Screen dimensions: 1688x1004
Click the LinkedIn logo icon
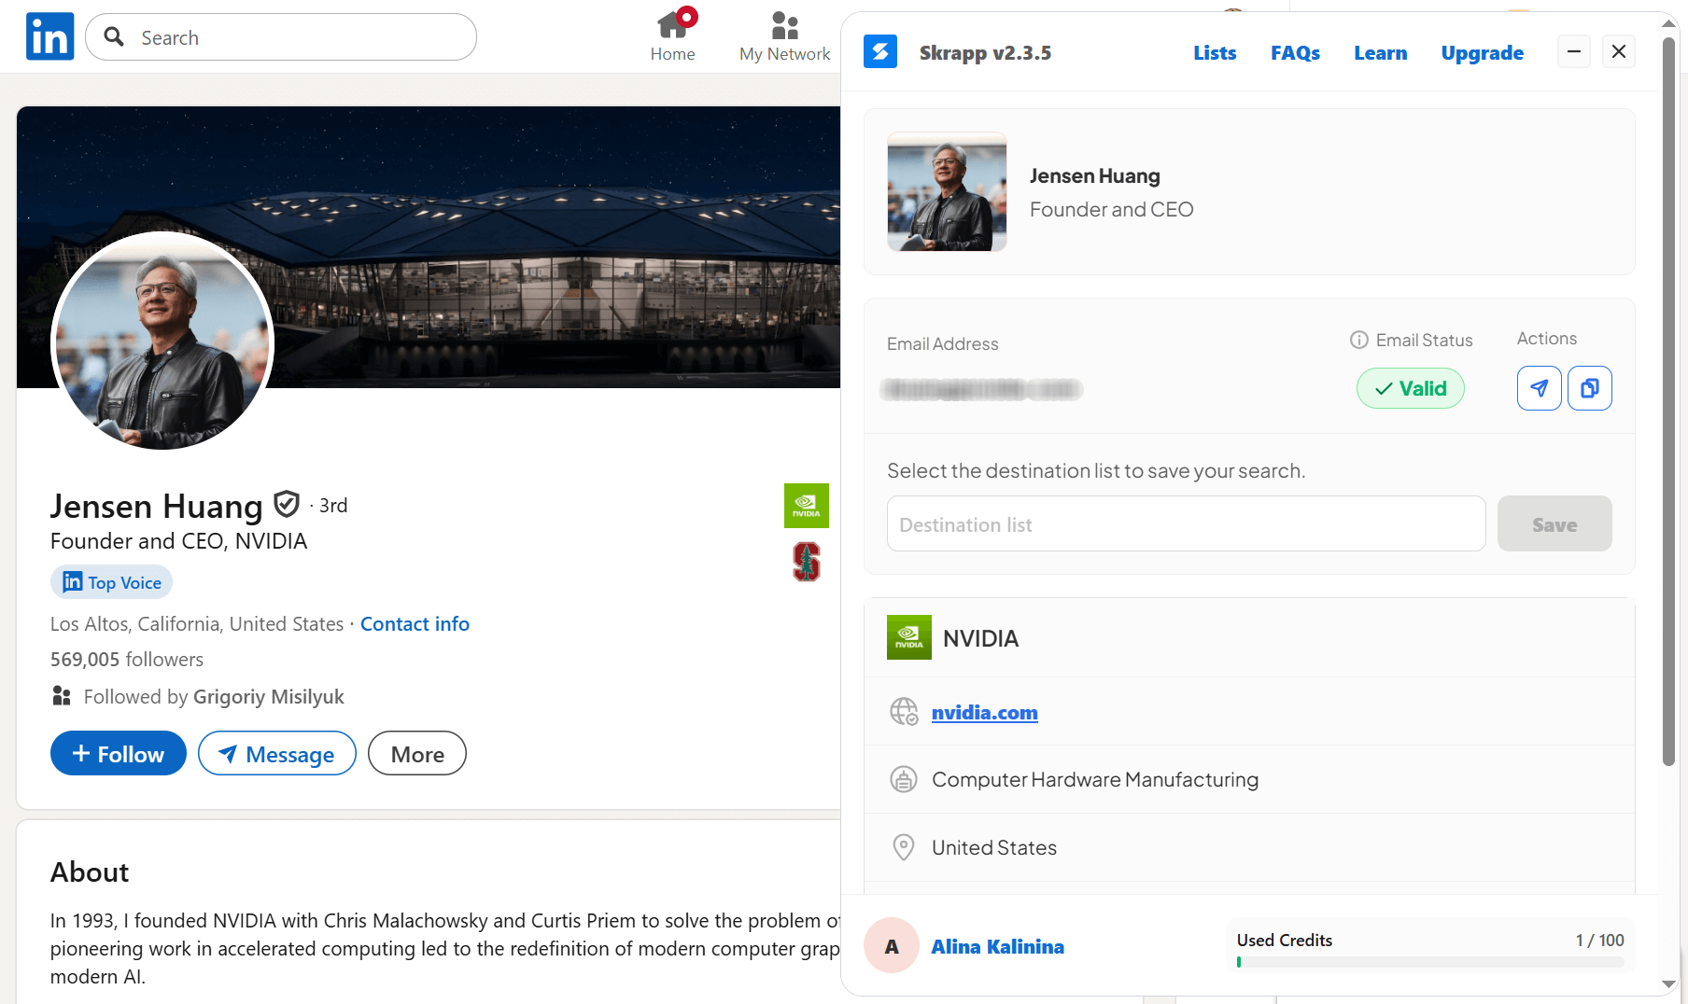[49, 37]
